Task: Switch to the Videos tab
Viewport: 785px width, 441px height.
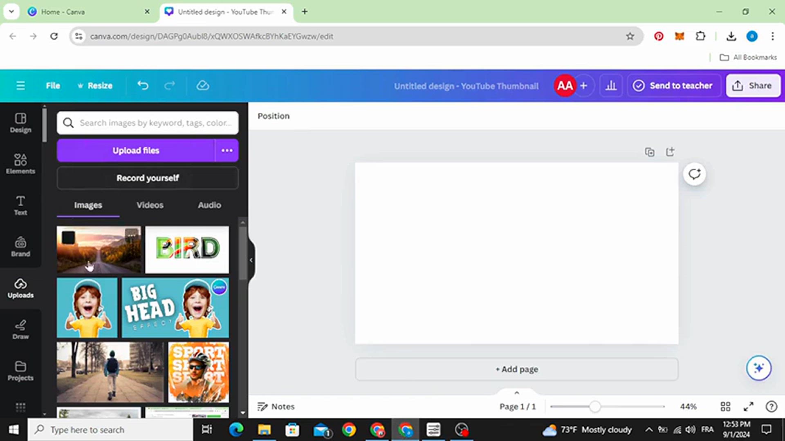Action: 150,205
